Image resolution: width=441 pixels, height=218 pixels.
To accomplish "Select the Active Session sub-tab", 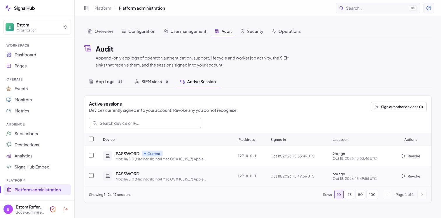I will 198,82.
